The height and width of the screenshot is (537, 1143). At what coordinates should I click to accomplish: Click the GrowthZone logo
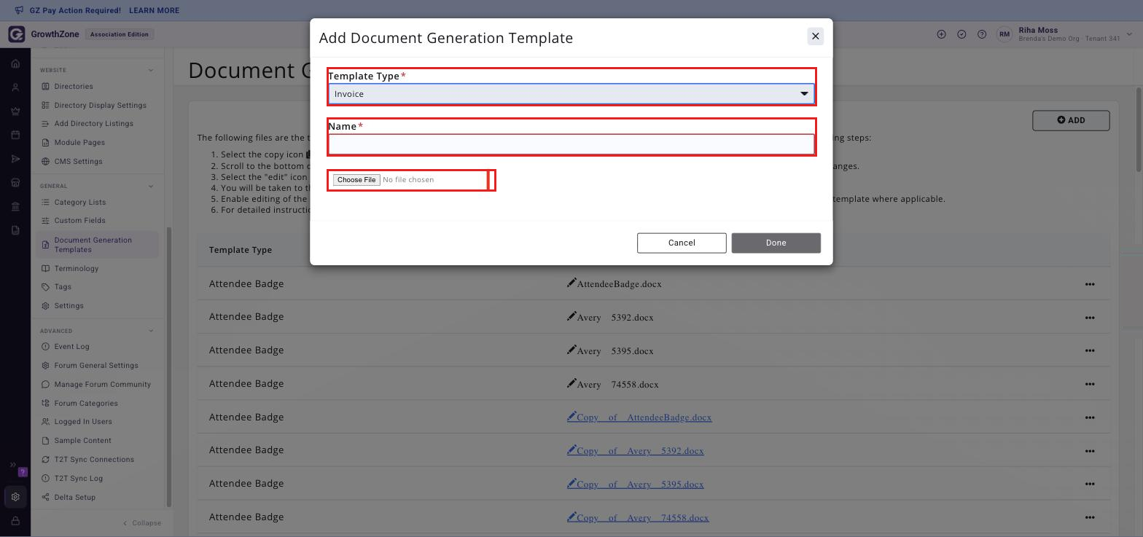pos(16,34)
